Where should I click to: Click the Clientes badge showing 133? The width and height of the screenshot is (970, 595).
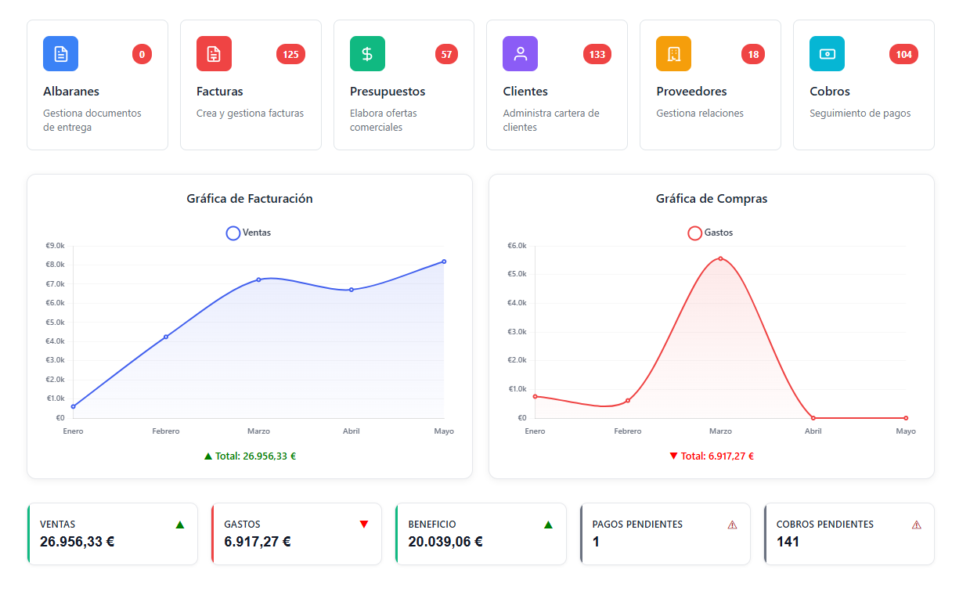pyautogui.click(x=597, y=54)
